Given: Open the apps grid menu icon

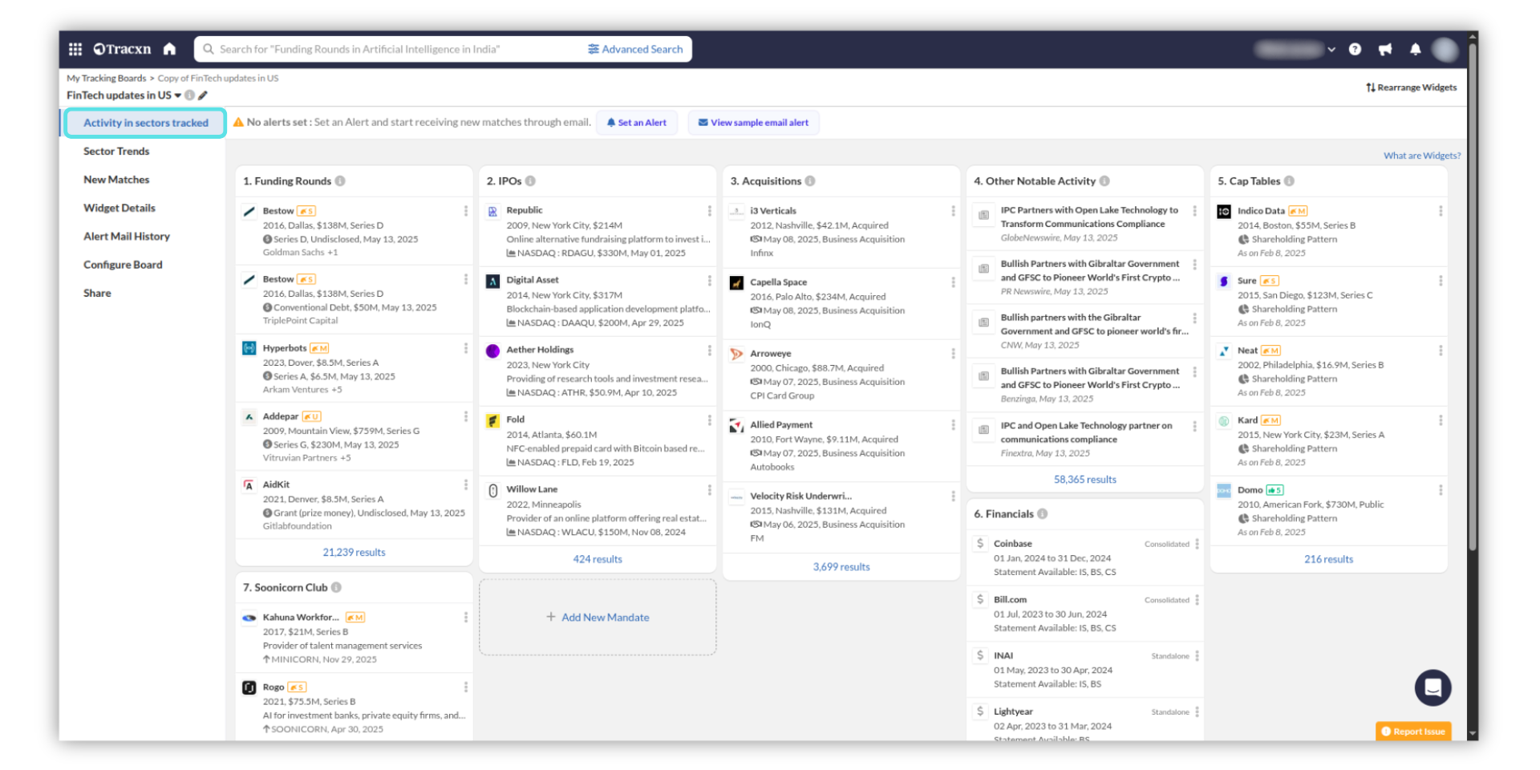Looking at the screenshot, I should (75, 49).
